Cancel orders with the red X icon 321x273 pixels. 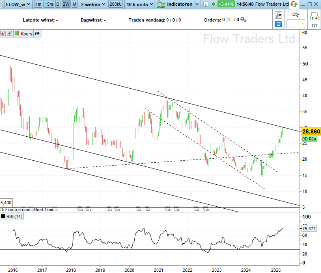228,20
